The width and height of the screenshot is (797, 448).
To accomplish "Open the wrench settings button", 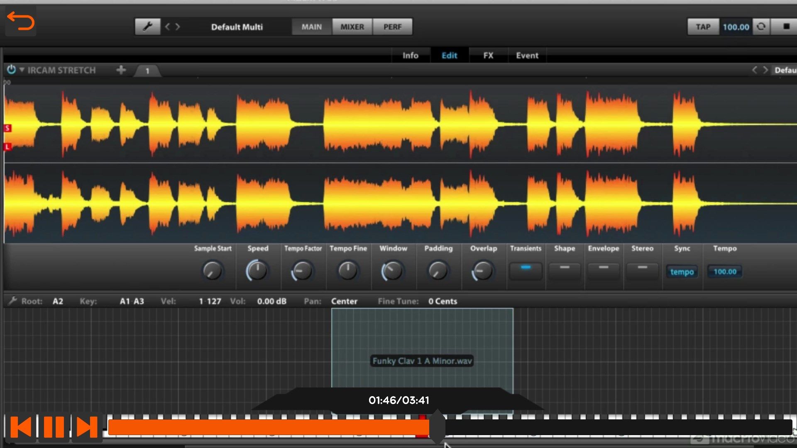I will pos(147,27).
